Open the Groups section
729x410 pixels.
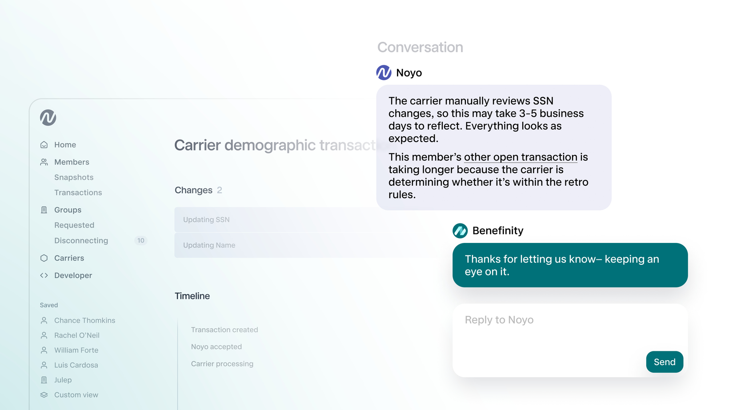point(68,210)
